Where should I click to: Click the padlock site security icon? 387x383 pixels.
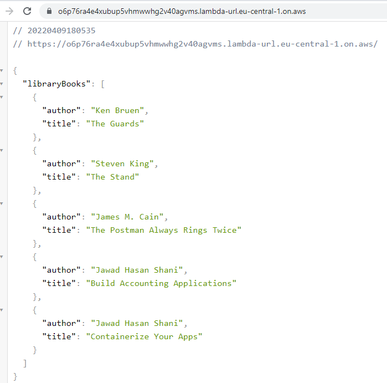pos(49,11)
